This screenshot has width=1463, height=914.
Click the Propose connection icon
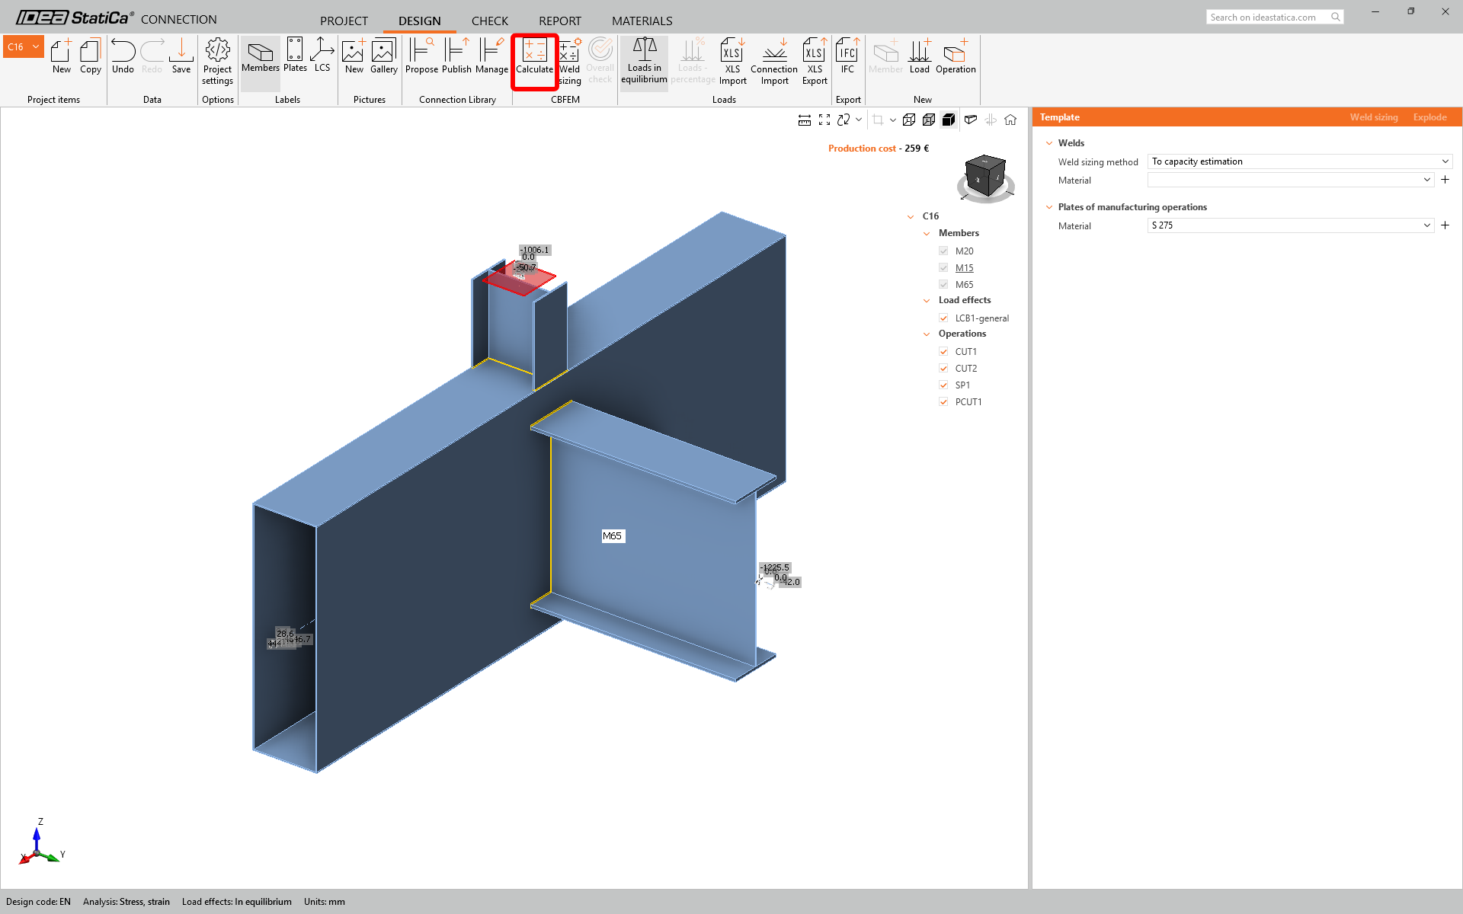point(421,57)
